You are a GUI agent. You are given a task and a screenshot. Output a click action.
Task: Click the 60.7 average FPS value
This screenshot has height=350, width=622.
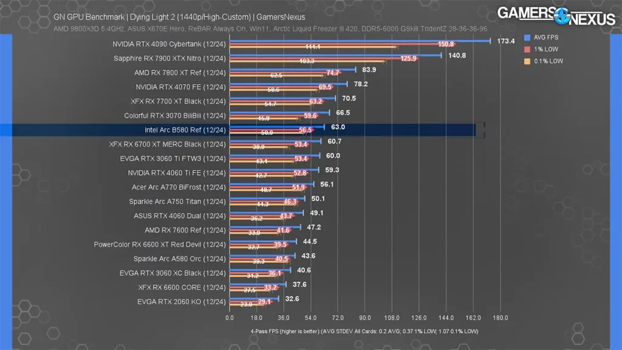335,141
